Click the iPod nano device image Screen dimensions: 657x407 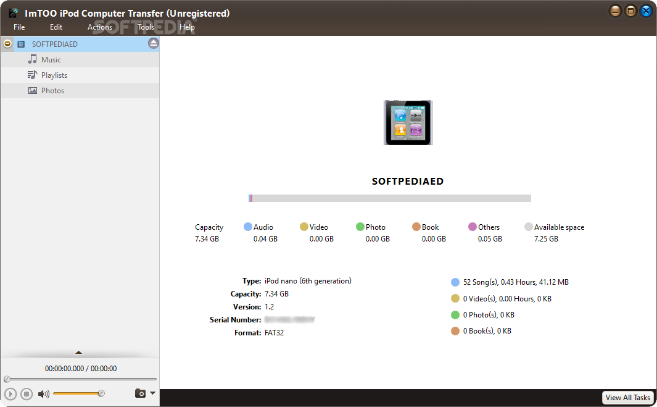[x=408, y=122]
